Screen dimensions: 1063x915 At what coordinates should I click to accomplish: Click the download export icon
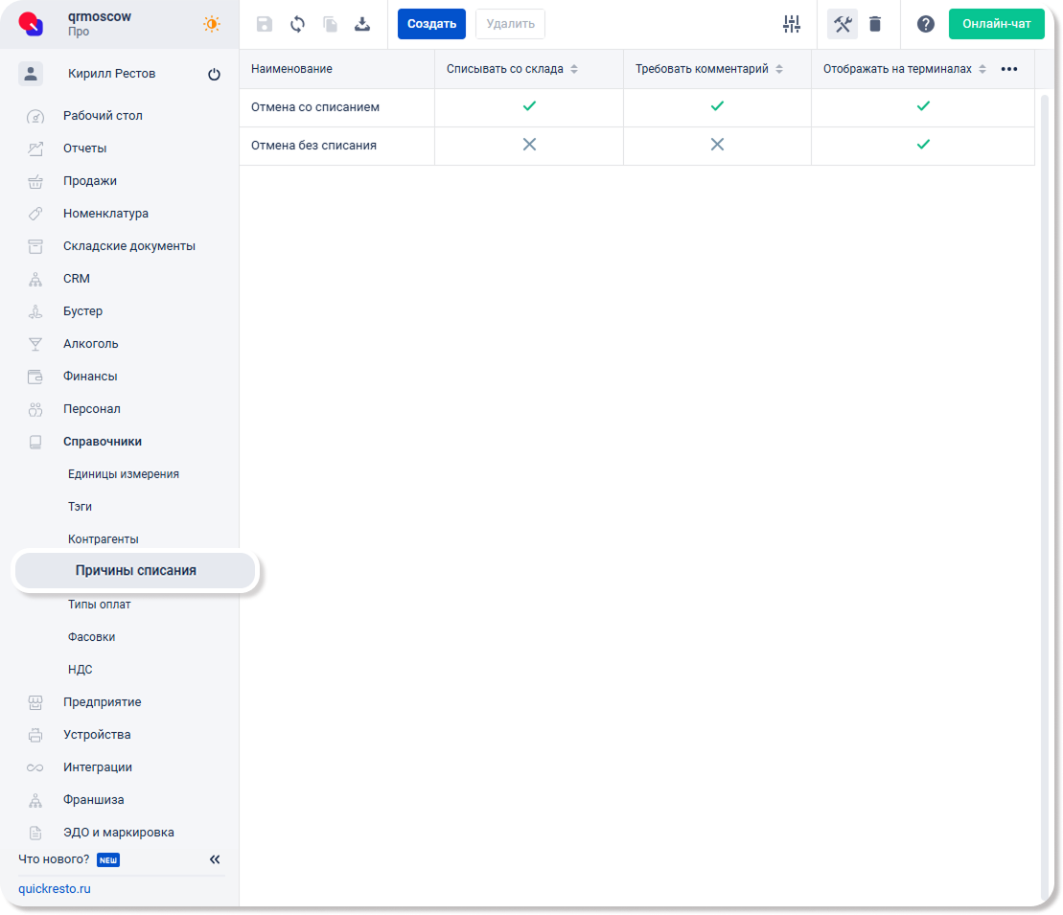362,24
